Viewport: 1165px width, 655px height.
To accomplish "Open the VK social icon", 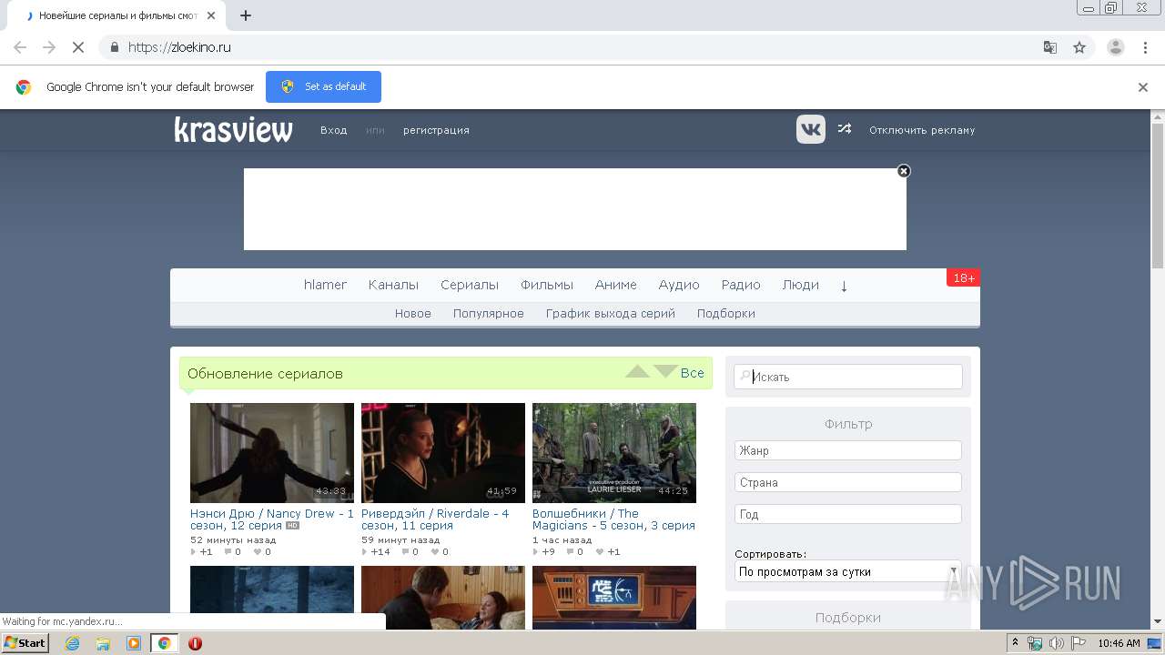I will (811, 129).
